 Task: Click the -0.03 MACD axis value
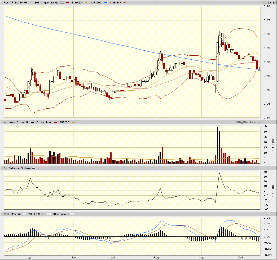point(267,255)
